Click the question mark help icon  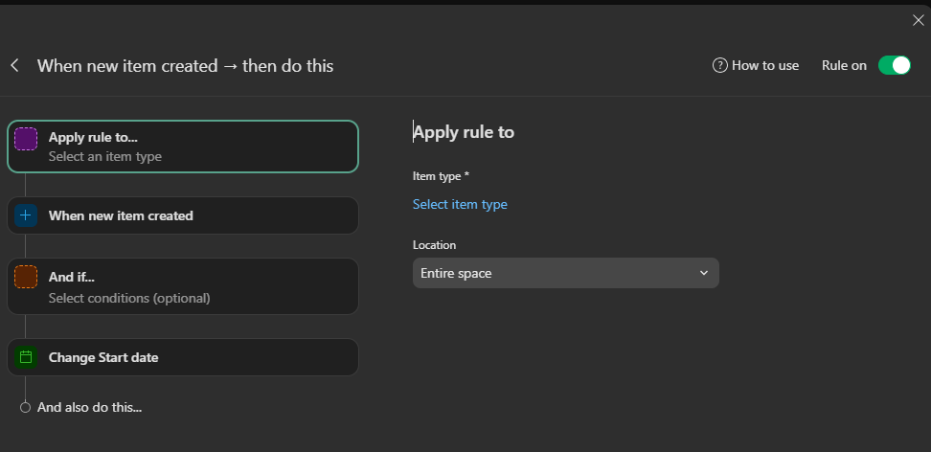(720, 66)
